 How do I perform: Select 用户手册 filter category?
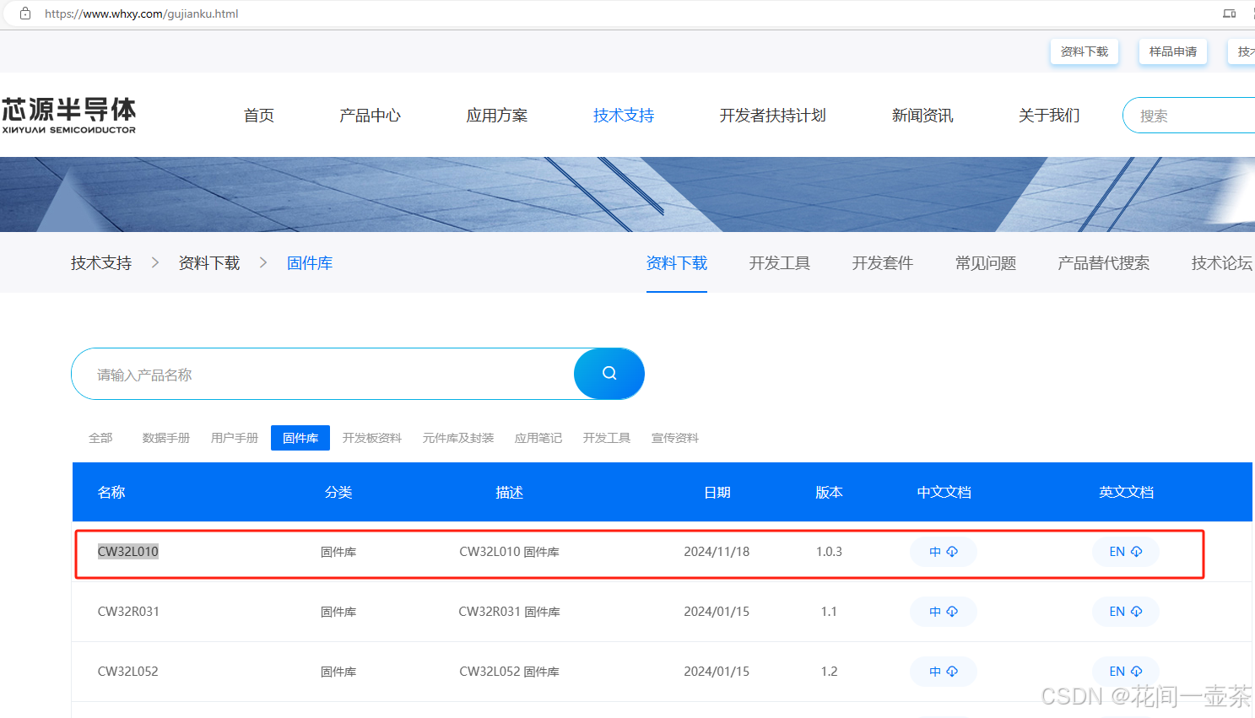point(235,438)
